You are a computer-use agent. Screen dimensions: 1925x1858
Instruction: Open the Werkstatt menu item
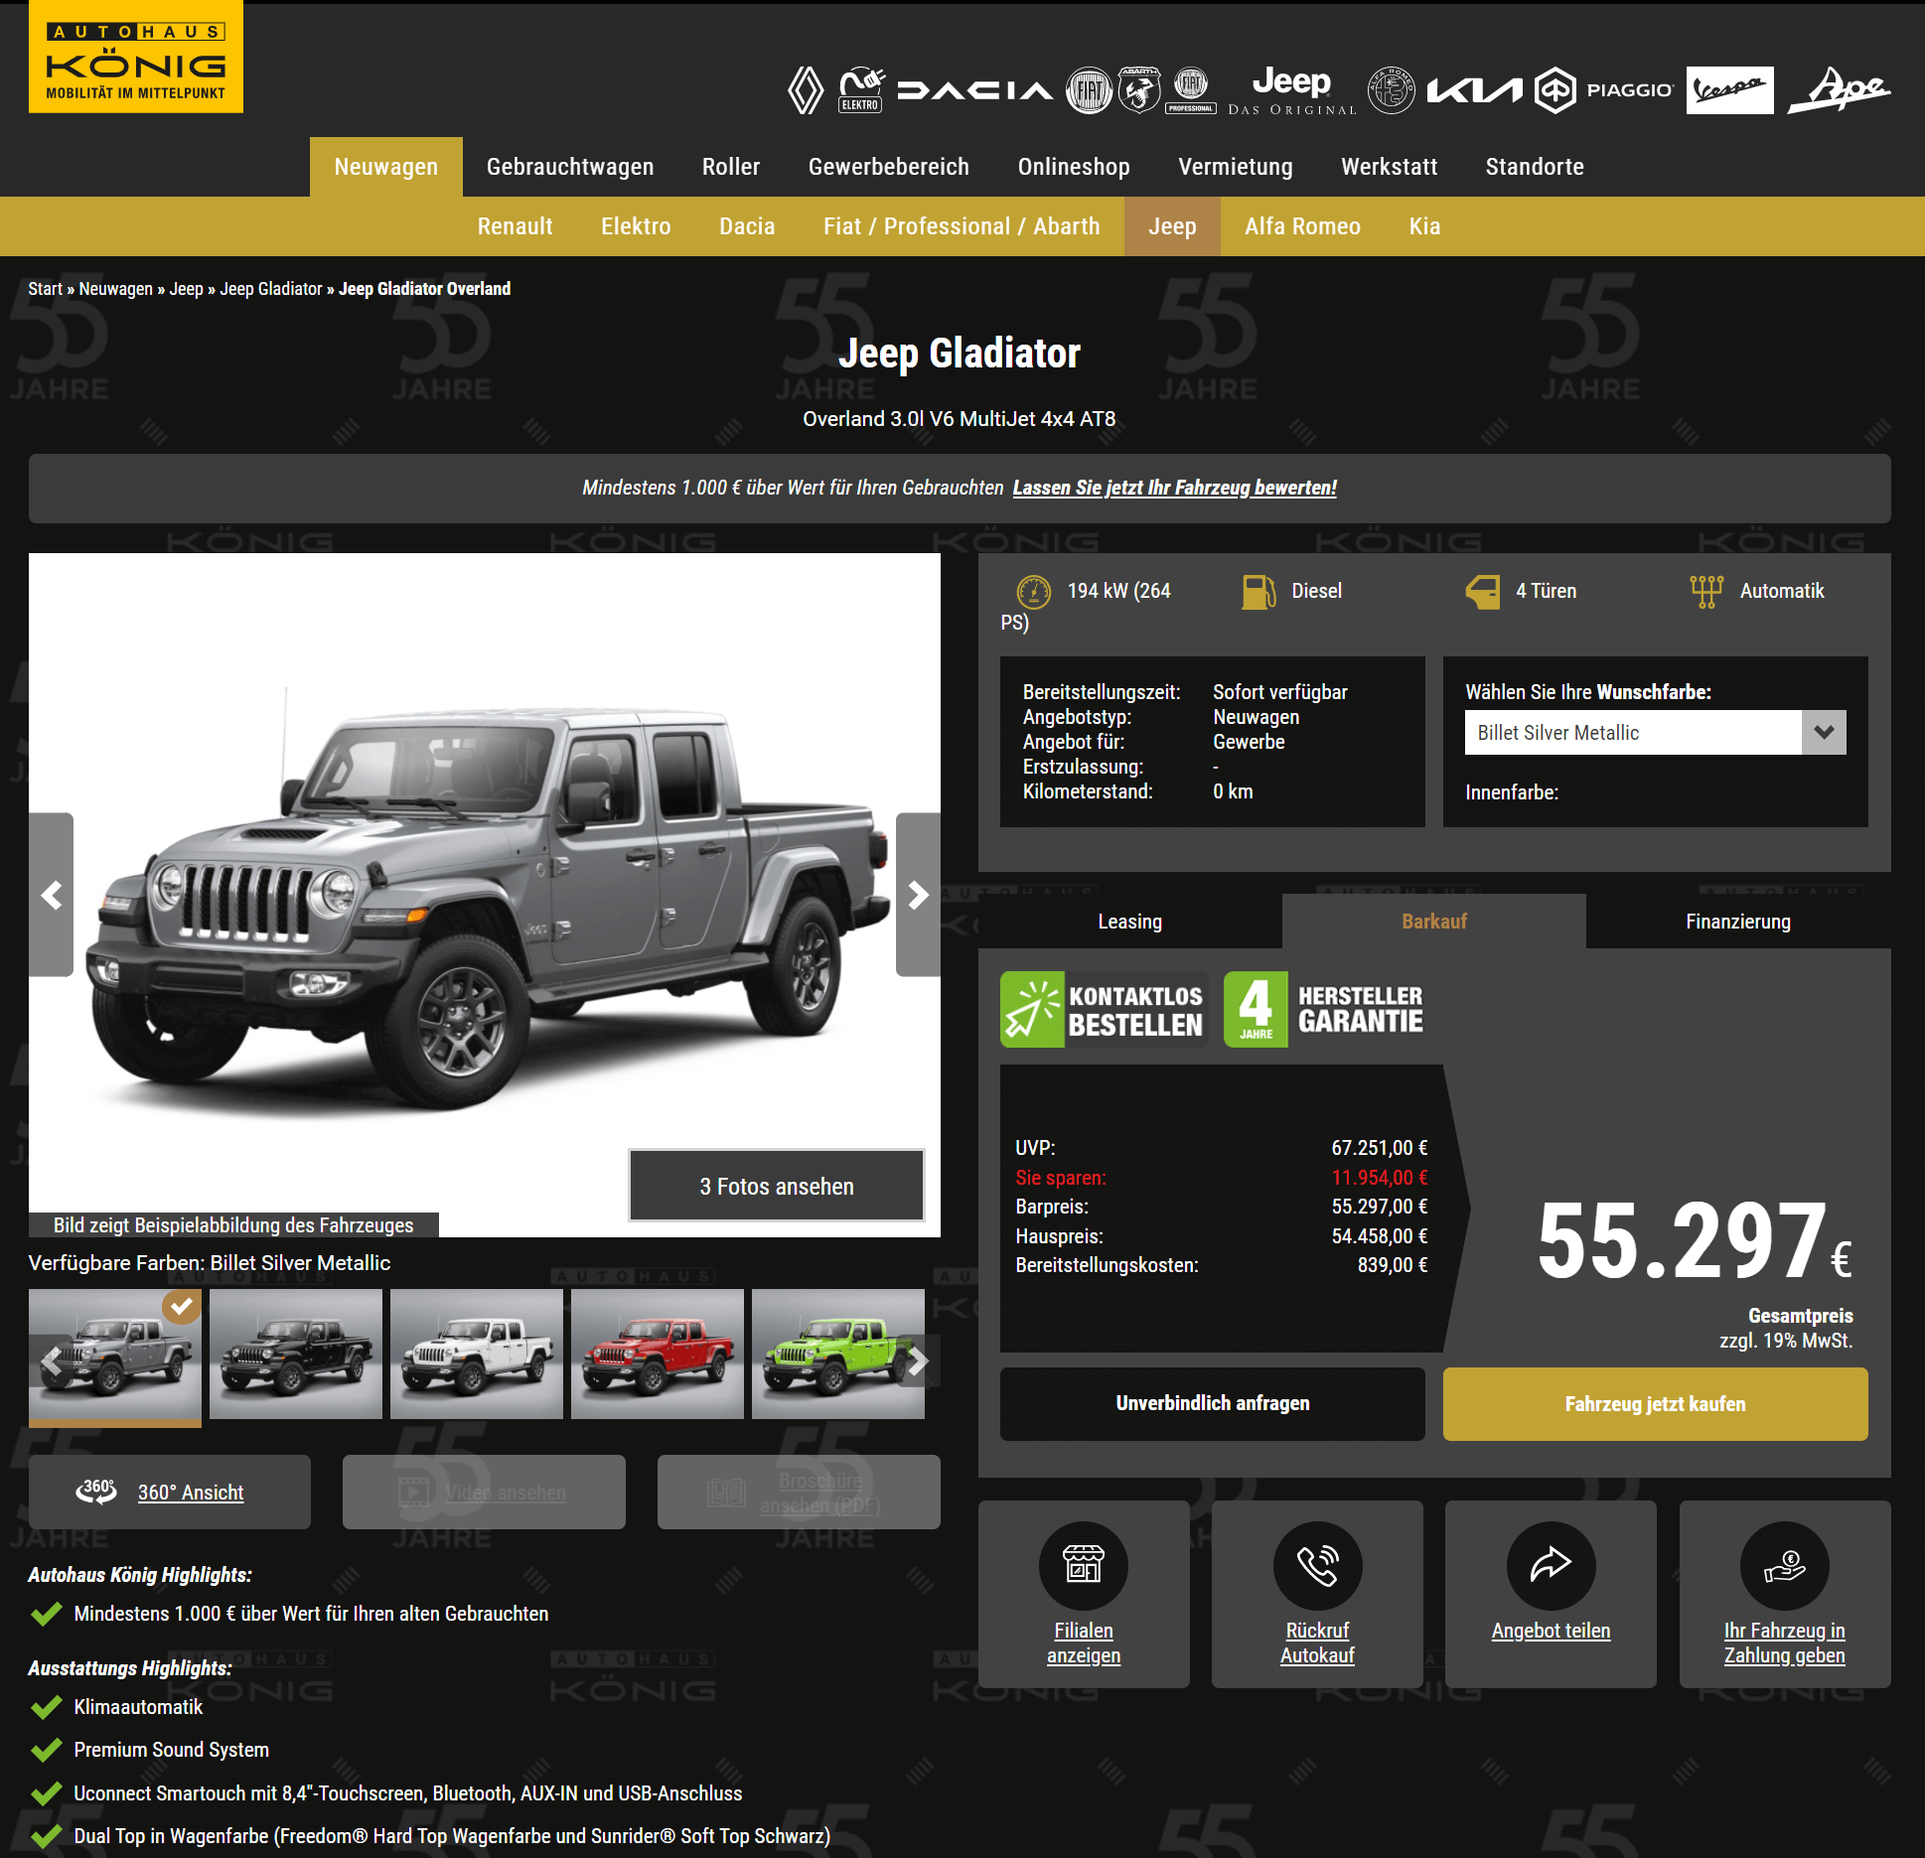(x=1390, y=167)
